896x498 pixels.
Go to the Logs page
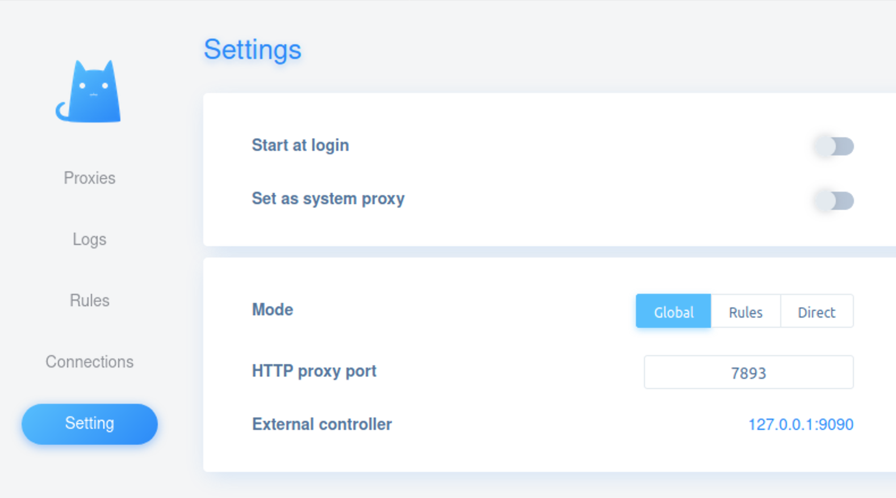[x=90, y=239]
